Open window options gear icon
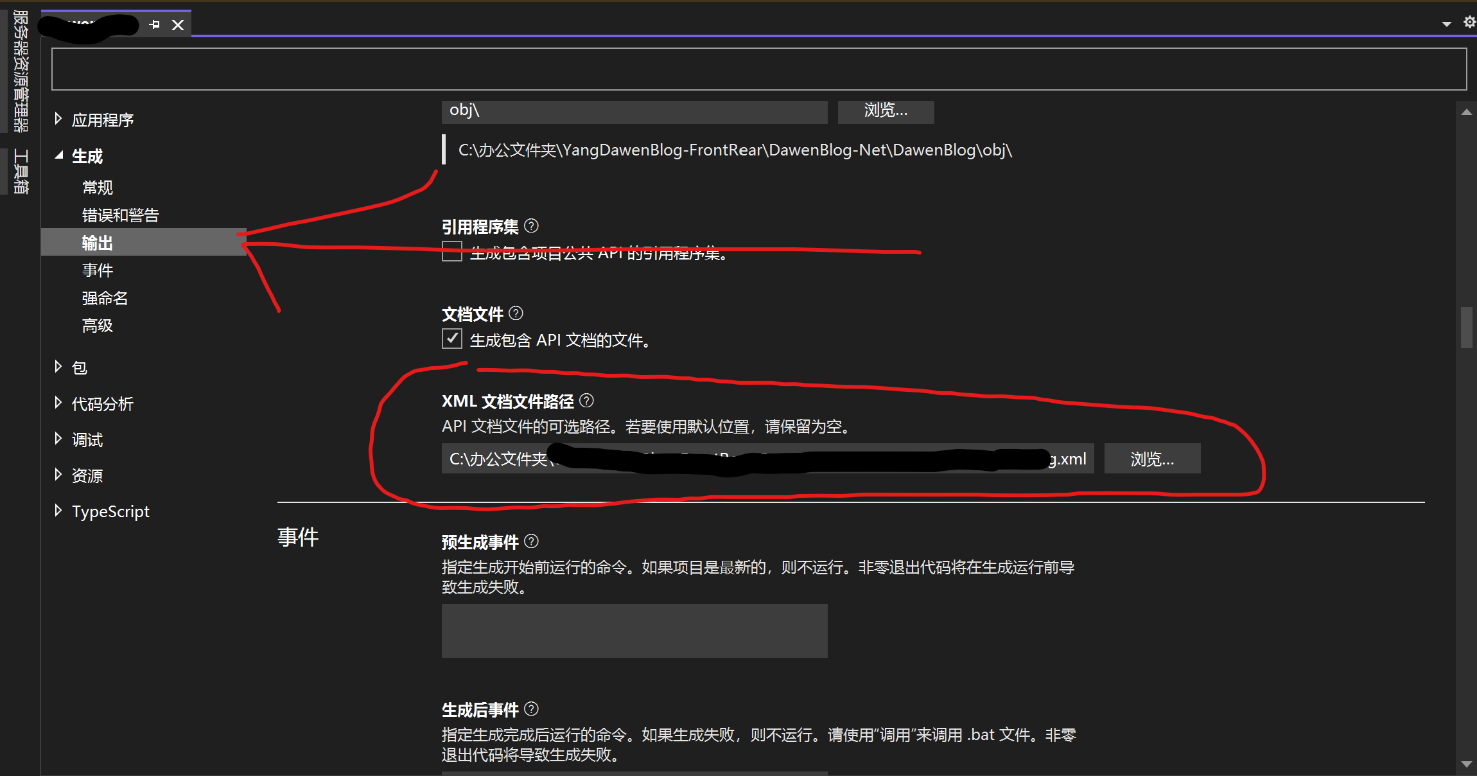Viewport: 1477px width, 776px height. click(x=1469, y=22)
